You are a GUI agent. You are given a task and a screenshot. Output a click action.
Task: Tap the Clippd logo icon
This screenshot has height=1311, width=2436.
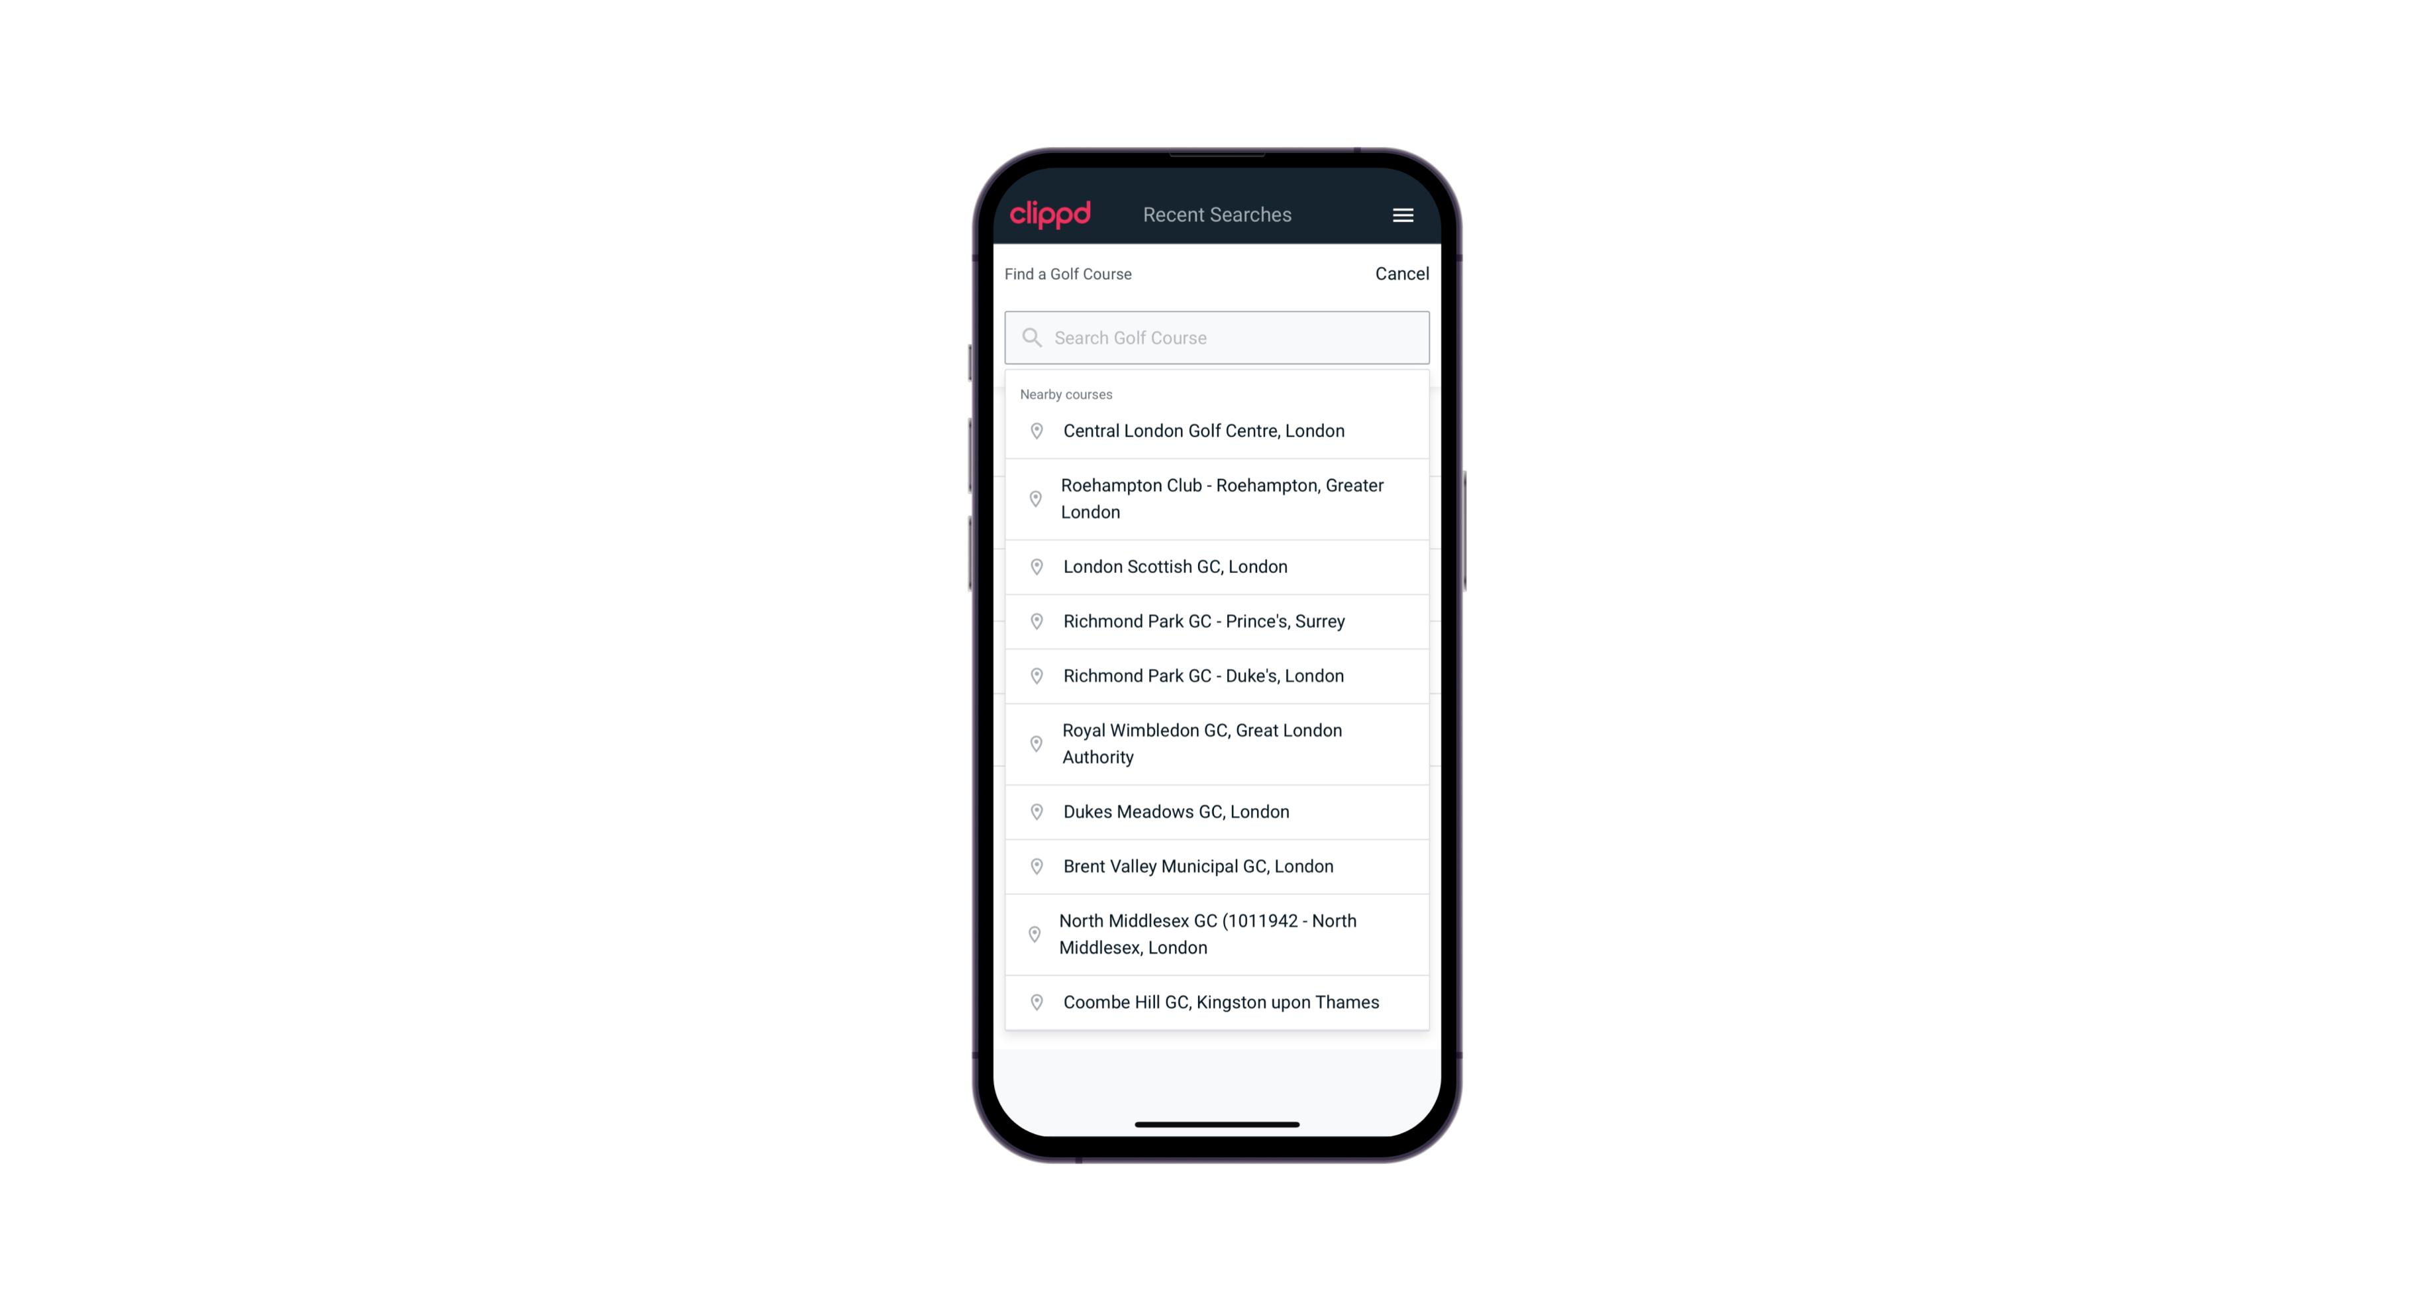pyautogui.click(x=1050, y=215)
